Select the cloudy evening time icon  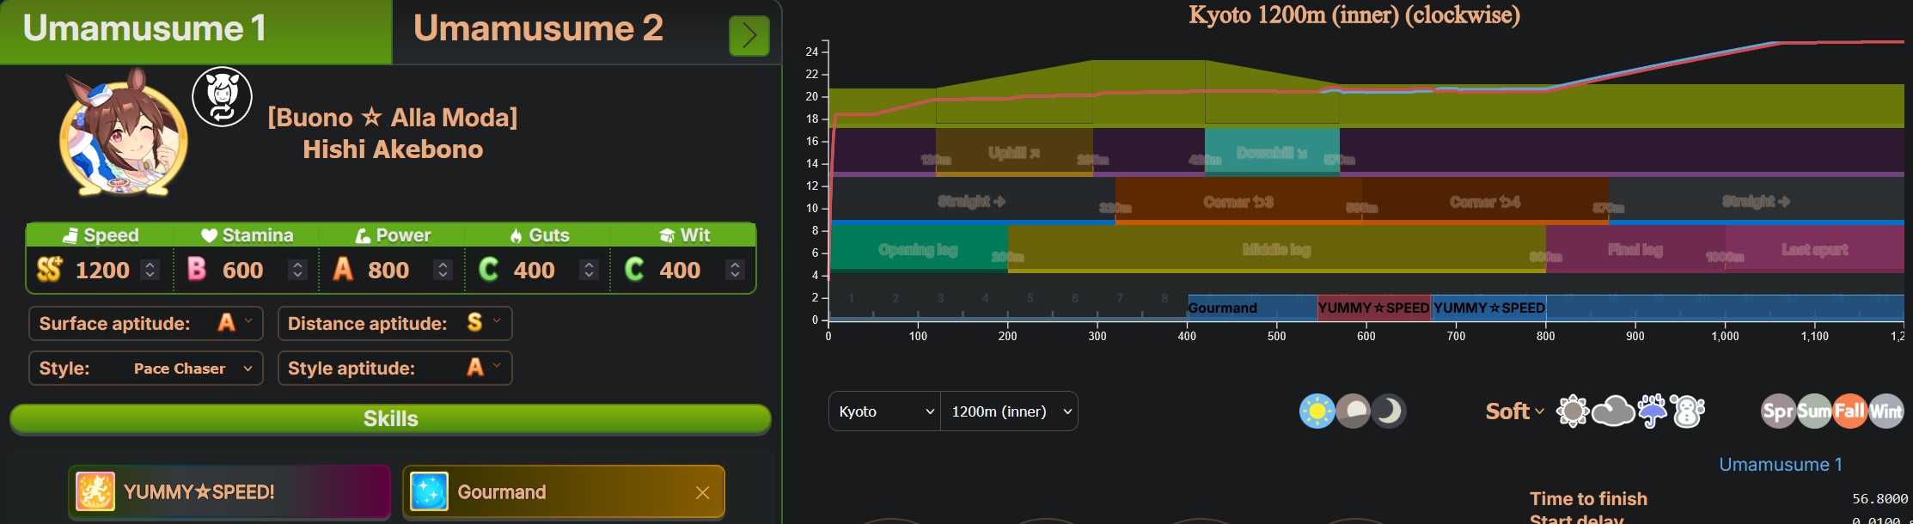tap(1353, 411)
